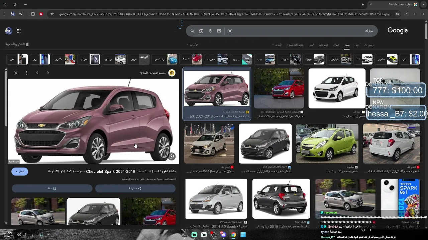428x240 pixels.
Task: Open Chrome media controls icon
Action: [21, 14]
